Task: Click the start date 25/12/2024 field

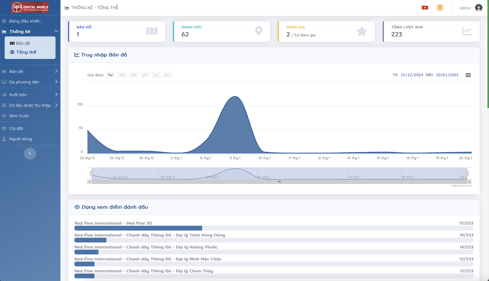Action: click(412, 75)
